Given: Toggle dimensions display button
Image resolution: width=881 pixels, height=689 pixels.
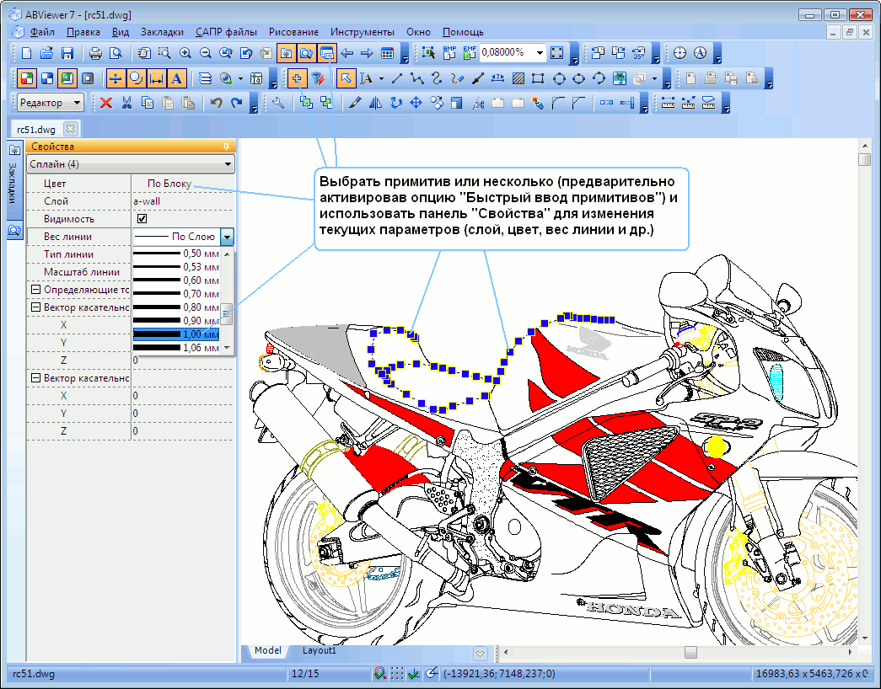Looking at the screenshot, I should point(156,78).
